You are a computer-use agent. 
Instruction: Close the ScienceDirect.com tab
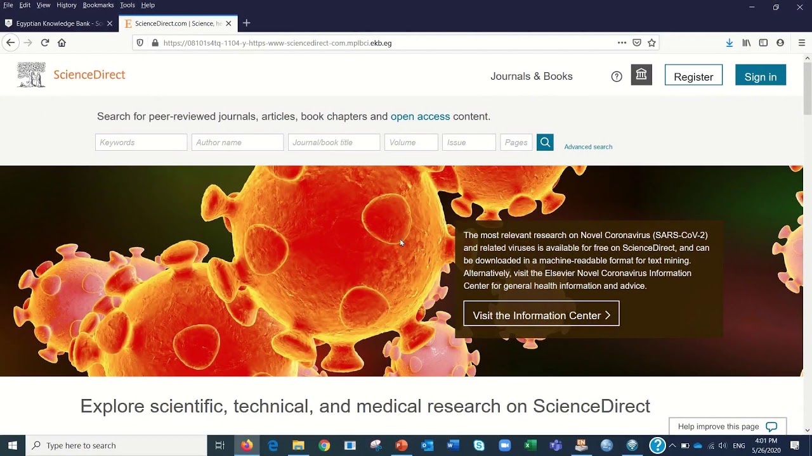(x=228, y=23)
